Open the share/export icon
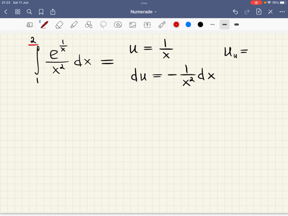The image size is (288, 216). 53,12
